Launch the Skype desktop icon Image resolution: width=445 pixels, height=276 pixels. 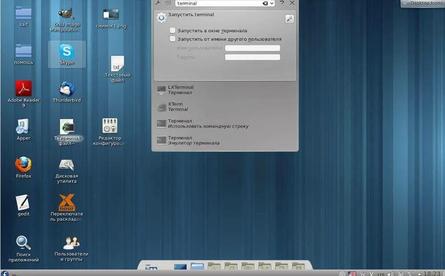tap(67, 54)
